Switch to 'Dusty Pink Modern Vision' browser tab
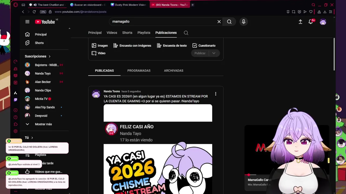 tap(128, 5)
